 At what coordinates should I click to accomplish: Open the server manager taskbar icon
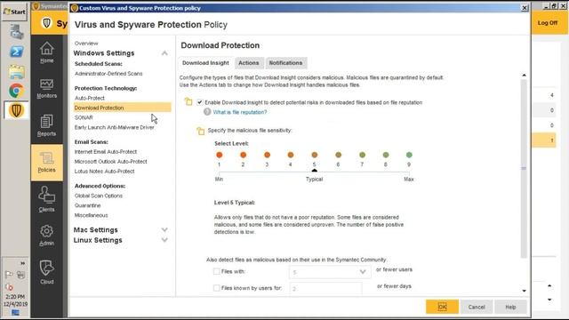coord(16,32)
